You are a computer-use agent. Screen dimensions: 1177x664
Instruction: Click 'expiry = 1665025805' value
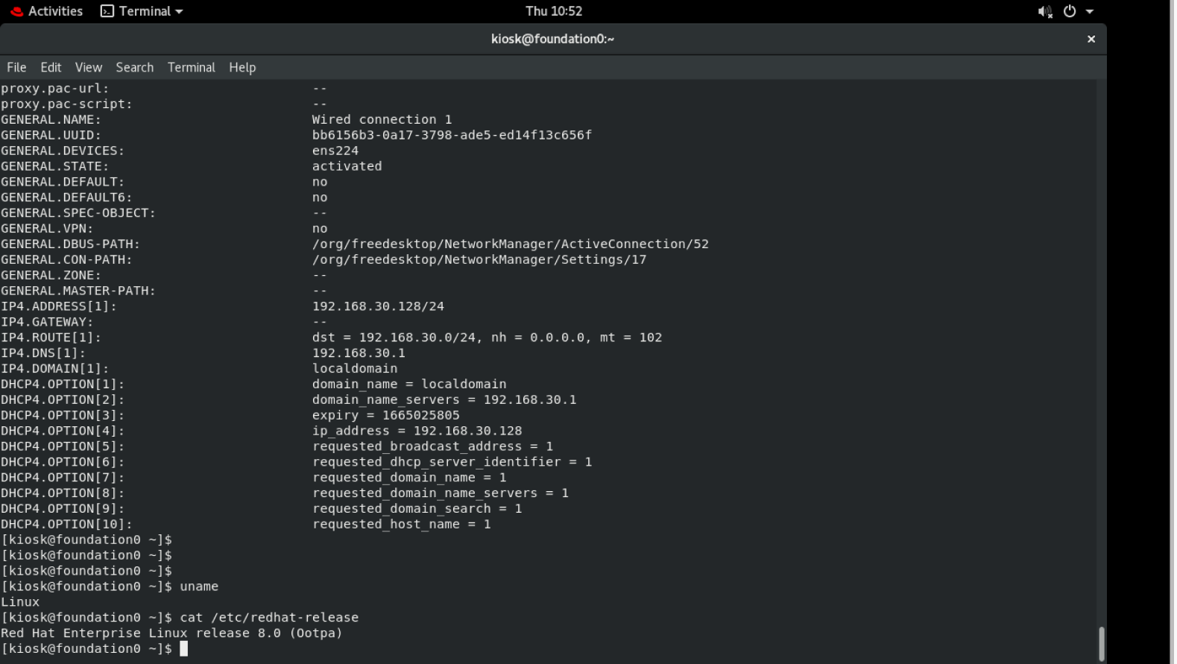pos(386,416)
